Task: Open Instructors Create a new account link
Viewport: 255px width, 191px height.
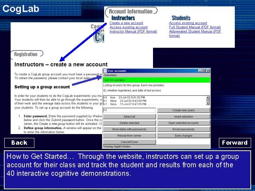Action: click(126, 23)
